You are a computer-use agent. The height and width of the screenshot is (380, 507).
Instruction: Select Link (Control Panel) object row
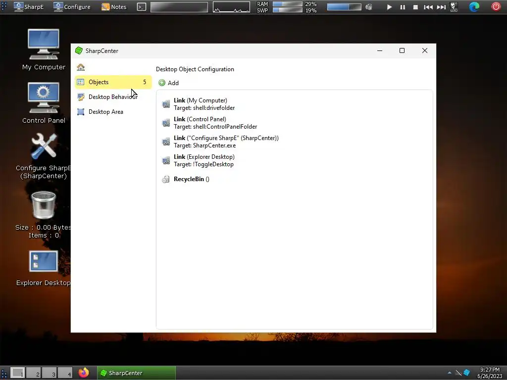coord(294,123)
